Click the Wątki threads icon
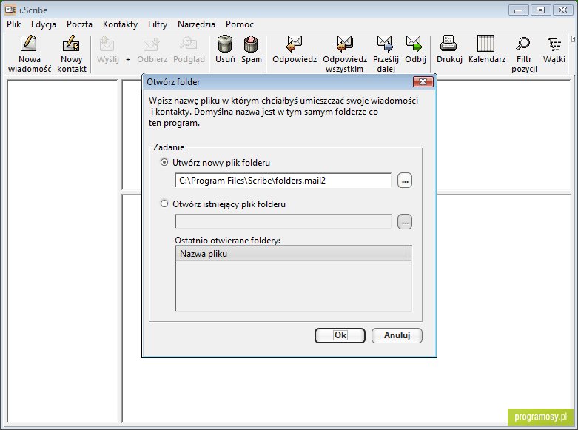 [x=554, y=44]
